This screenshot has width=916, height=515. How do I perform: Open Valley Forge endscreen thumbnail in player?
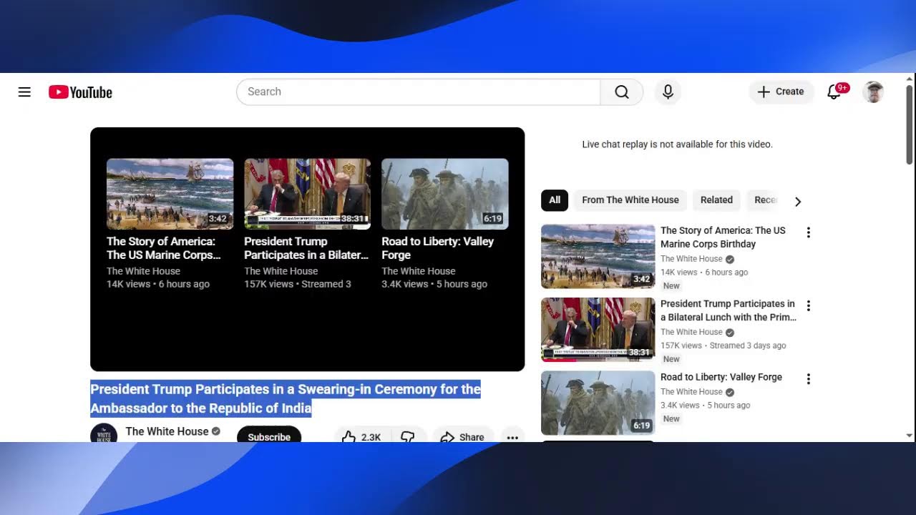[x=444, y=194]
